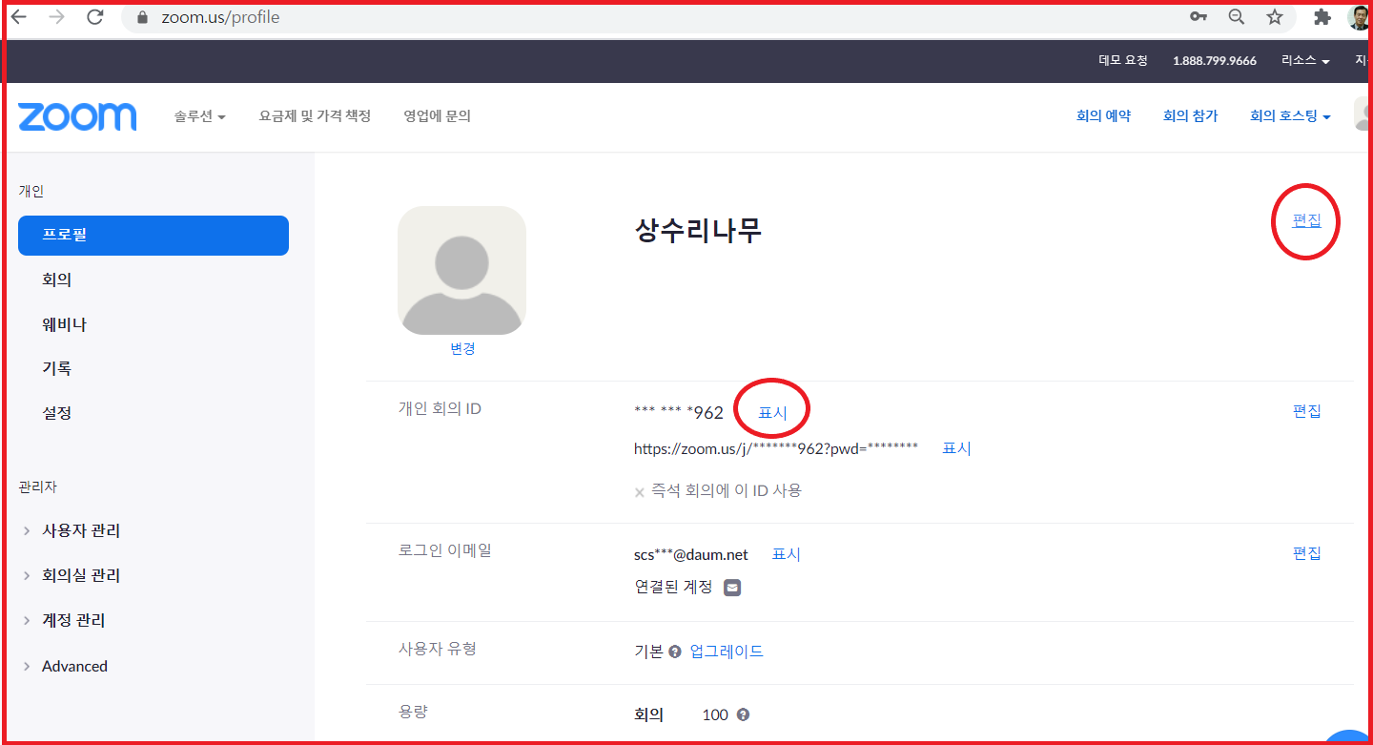Click the Zoom logo
Image resolution: width=1373 pixels, height=745 pixels.
[77, 116]
